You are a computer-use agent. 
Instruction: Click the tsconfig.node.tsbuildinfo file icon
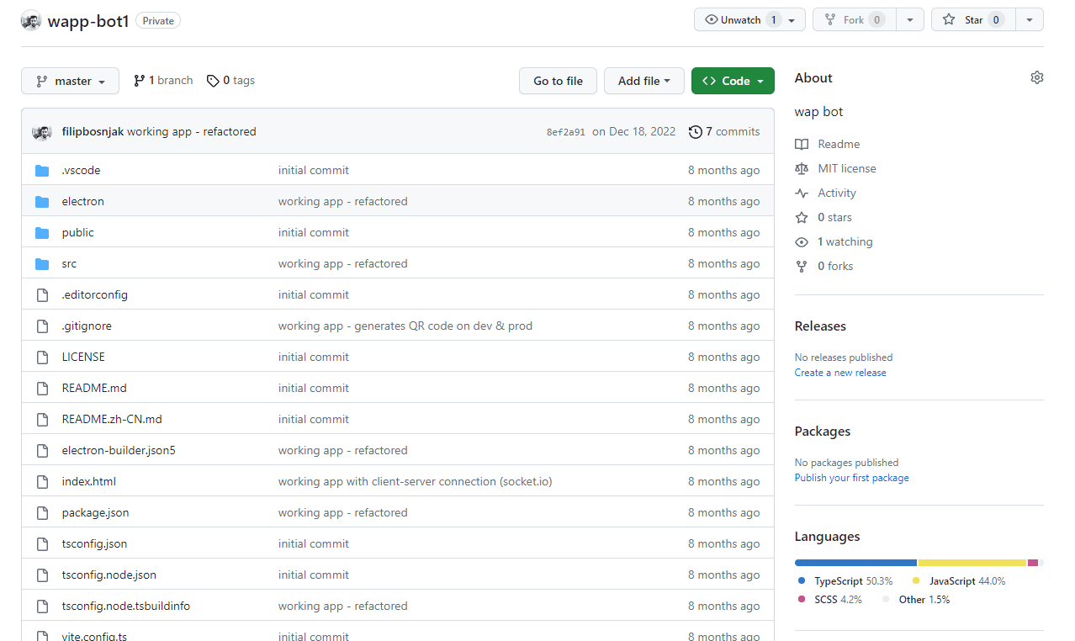(x=42, y=606)
